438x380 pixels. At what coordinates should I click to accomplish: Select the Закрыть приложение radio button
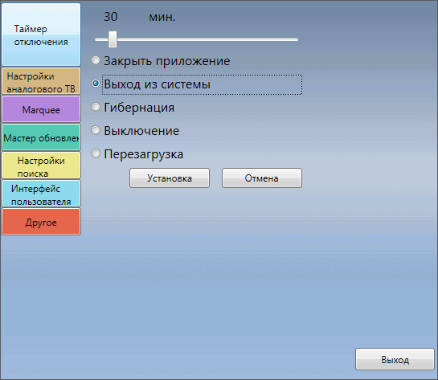(x=96, y=60)
